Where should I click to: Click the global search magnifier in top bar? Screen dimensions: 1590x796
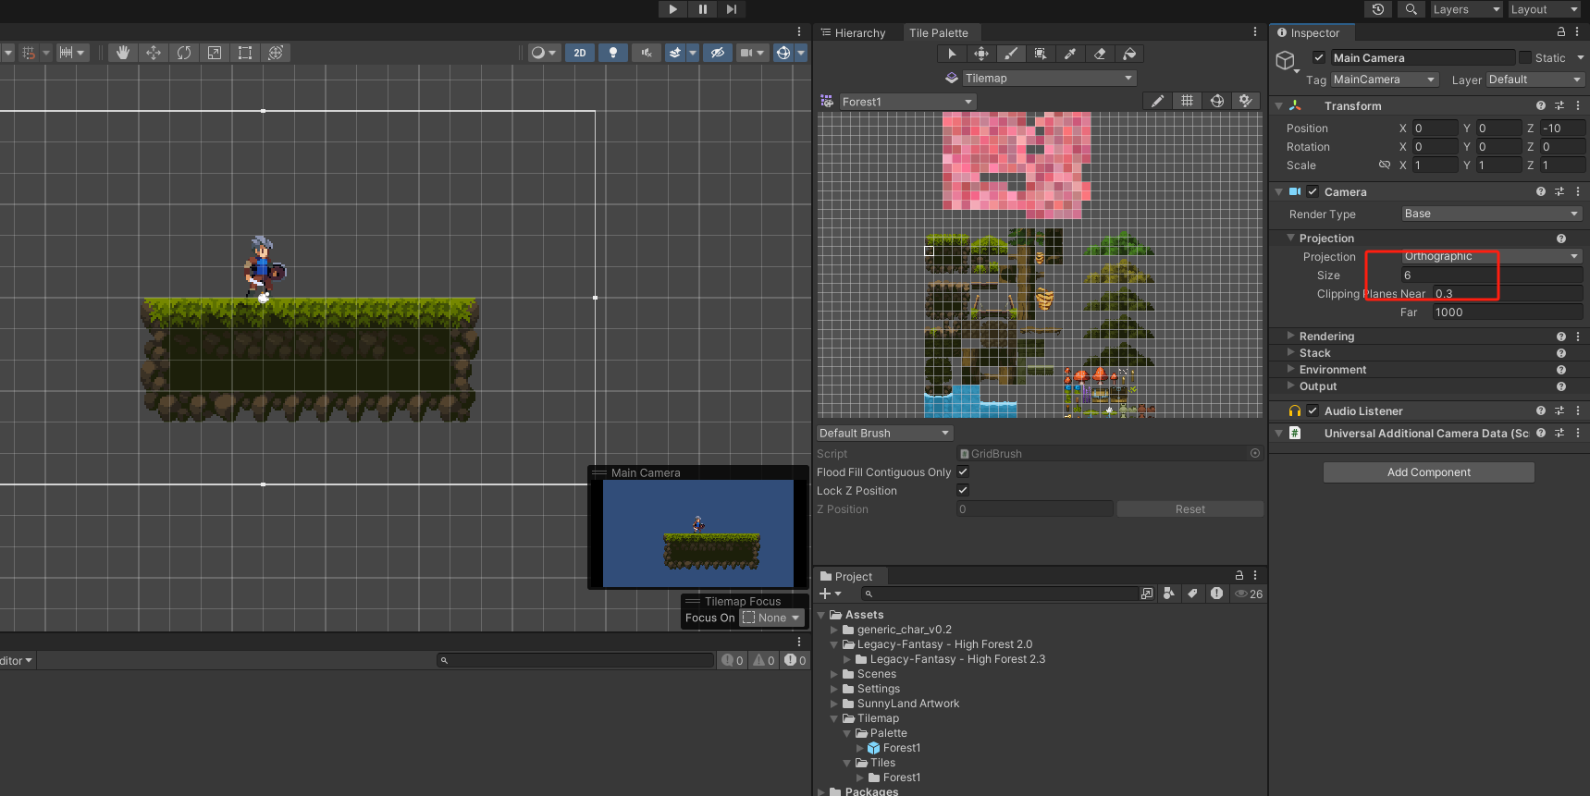(1411, 9)
